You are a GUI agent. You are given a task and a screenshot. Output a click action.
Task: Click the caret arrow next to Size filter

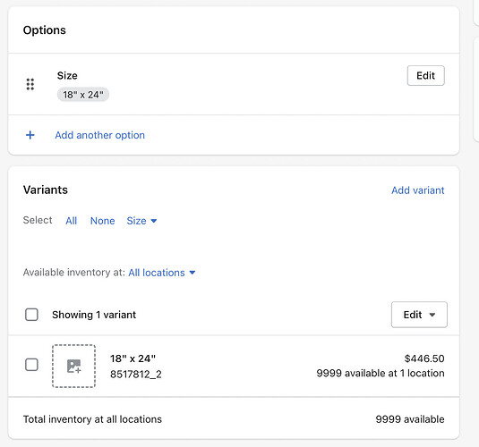tap(154, 221)
